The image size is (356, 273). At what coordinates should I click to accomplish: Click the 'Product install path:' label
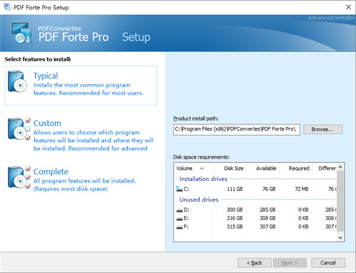pos(196,118)
